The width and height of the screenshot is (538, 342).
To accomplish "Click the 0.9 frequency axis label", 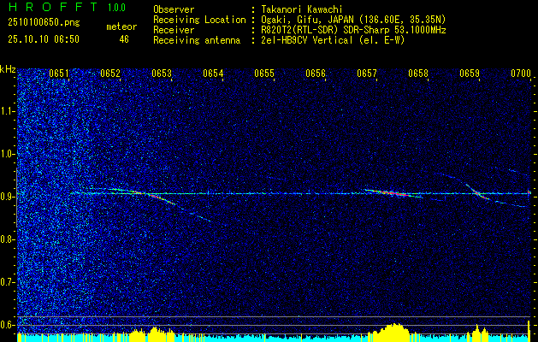I will point(8,197).
